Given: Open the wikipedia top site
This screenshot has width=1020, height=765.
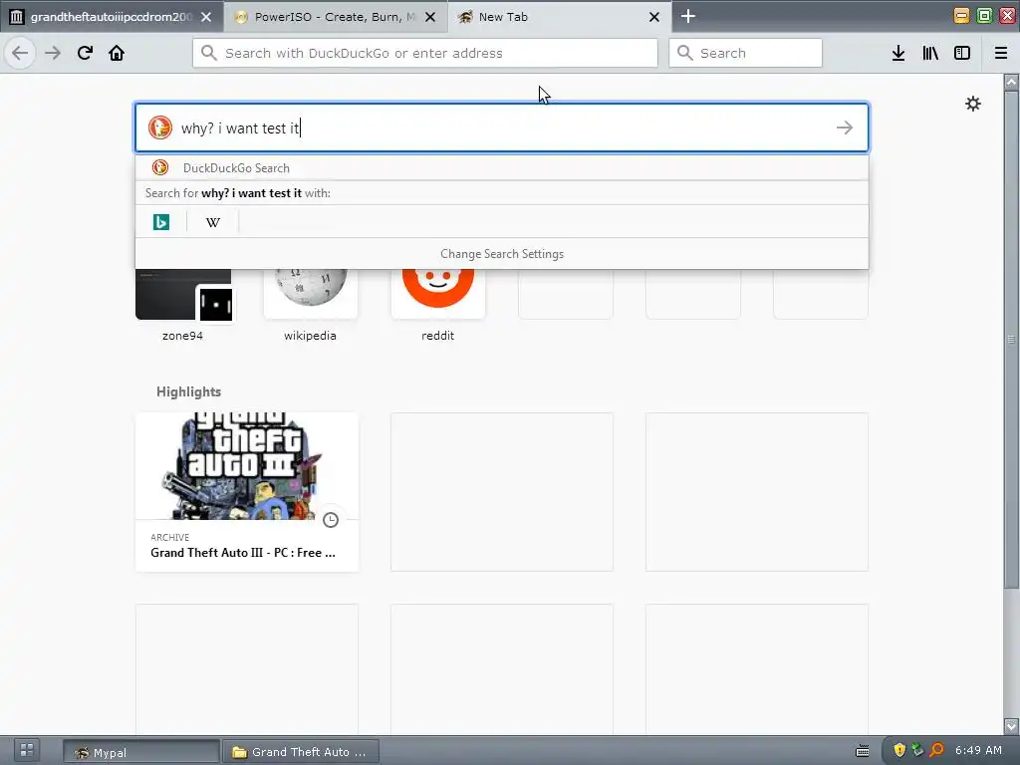Looking at the screenshot, I should (x=311, y=304).
